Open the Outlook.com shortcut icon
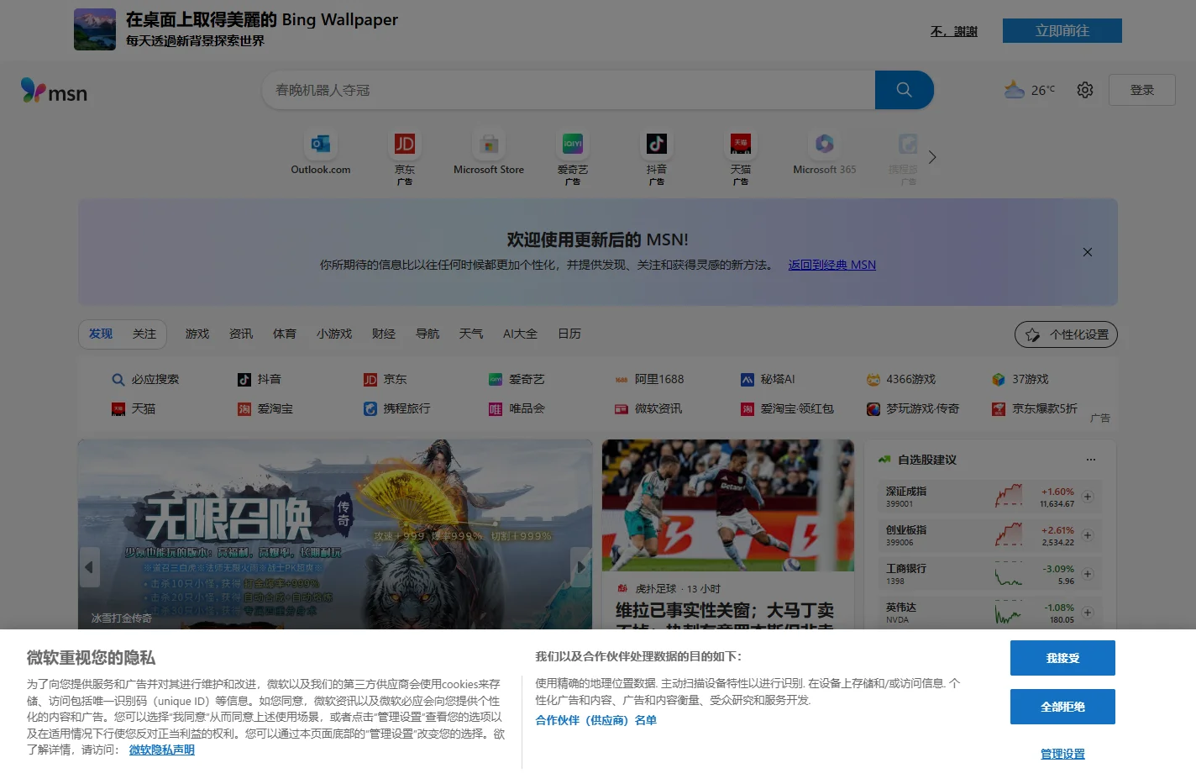The height and width of the screenshot is (784, 1196). click(x=321, y=144)
